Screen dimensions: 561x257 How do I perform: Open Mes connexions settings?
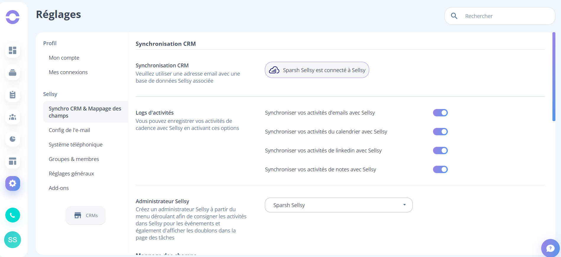[68, 72]
